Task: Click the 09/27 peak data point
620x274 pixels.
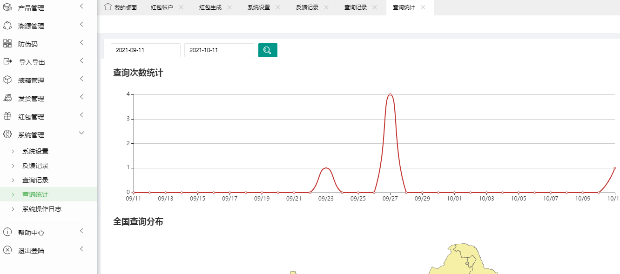Action: click(390, 94)
